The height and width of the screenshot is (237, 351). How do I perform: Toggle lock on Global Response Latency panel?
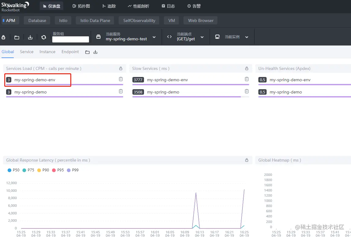point(247,160)
